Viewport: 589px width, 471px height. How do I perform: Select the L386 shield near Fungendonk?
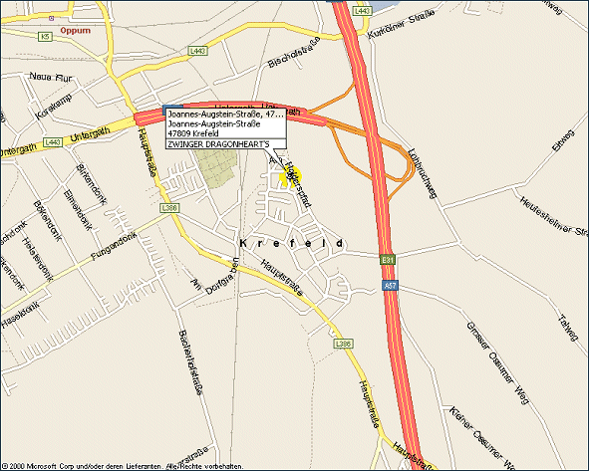click(169, 208)
